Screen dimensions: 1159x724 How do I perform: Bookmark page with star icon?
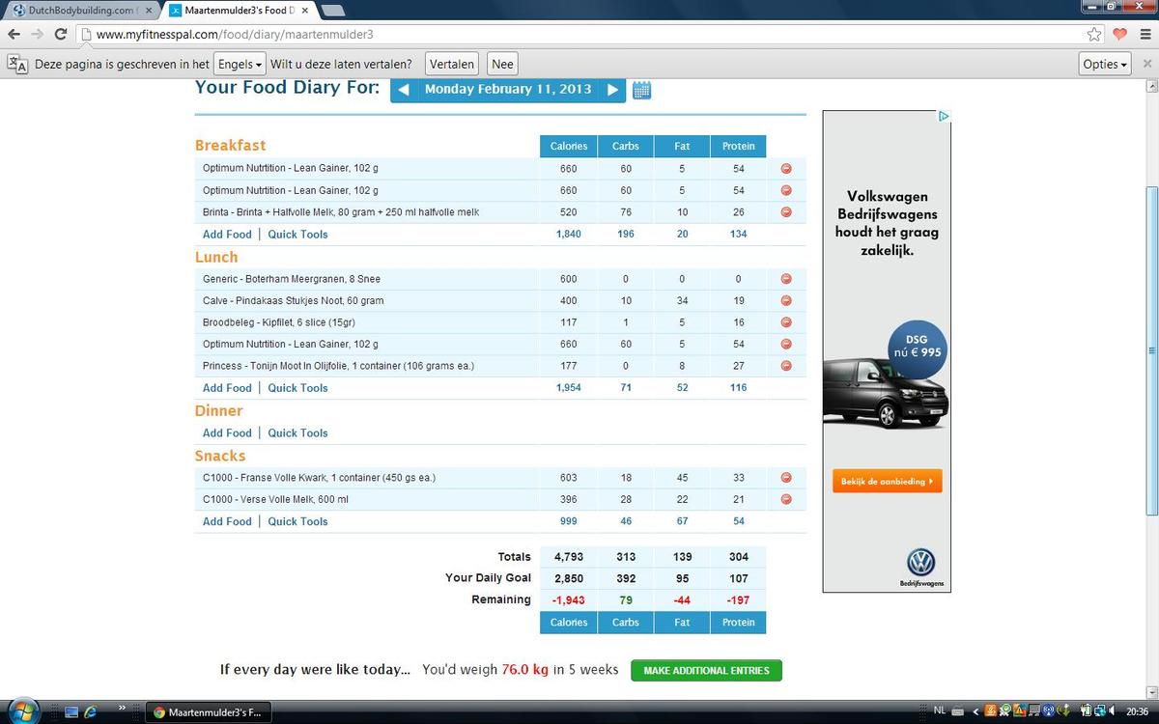pyautogui.click(x=1094, y=35)
